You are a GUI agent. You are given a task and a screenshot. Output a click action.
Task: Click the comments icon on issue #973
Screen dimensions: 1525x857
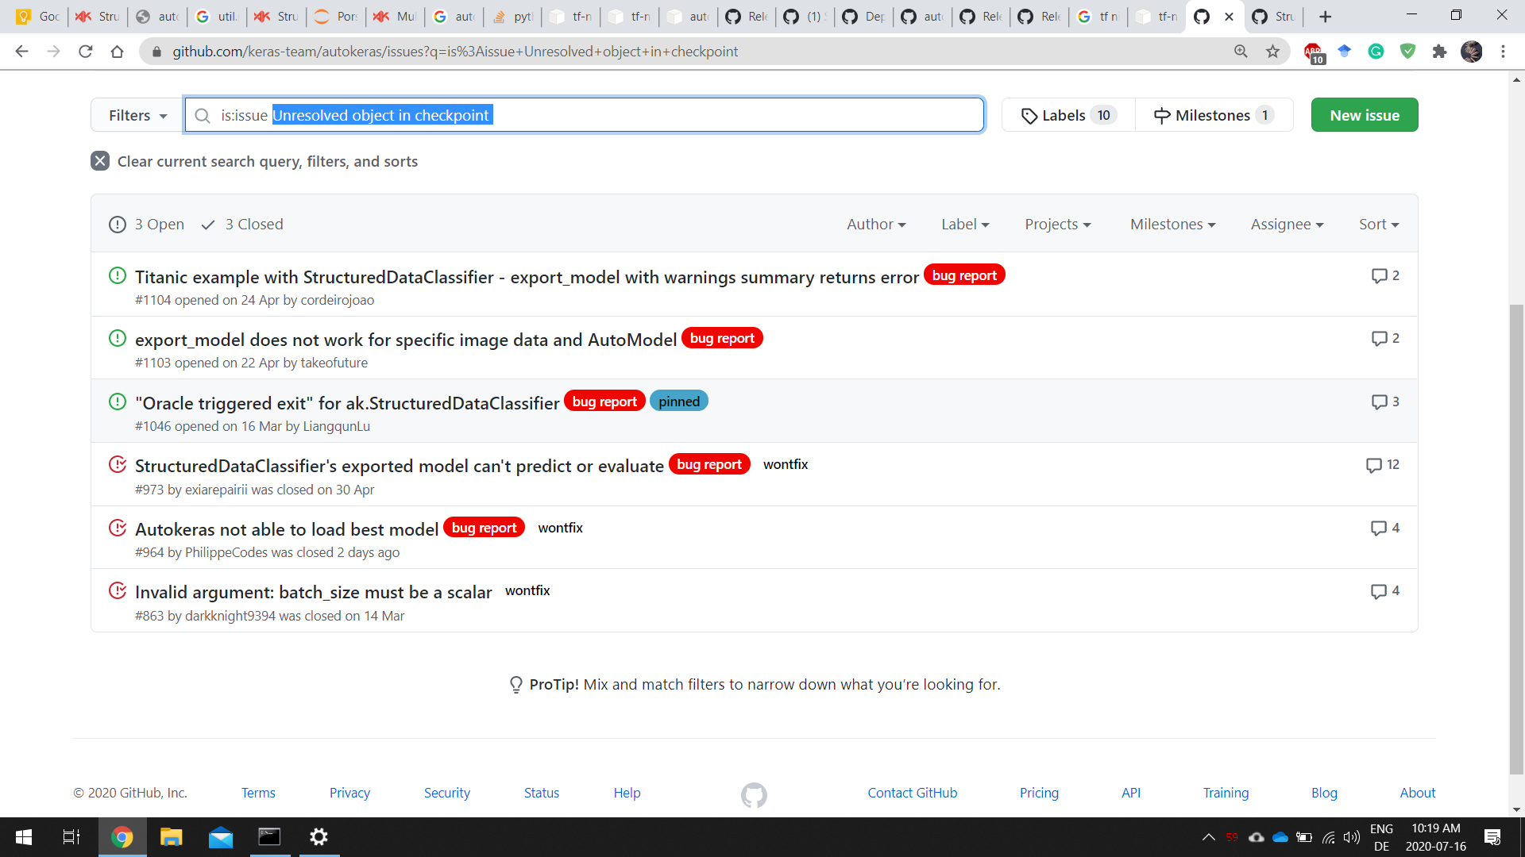[x=1373, y=465]
